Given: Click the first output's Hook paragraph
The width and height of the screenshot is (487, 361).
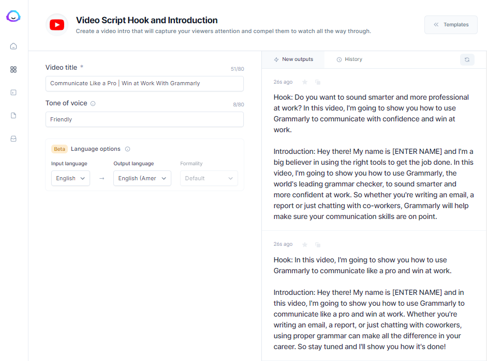Looking at the screenshot, I should click(x=371, y=114).
